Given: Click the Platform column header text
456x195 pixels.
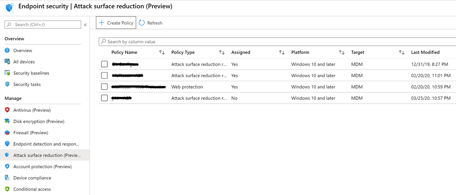Looking at the screenshot, I should pos(300,53).
